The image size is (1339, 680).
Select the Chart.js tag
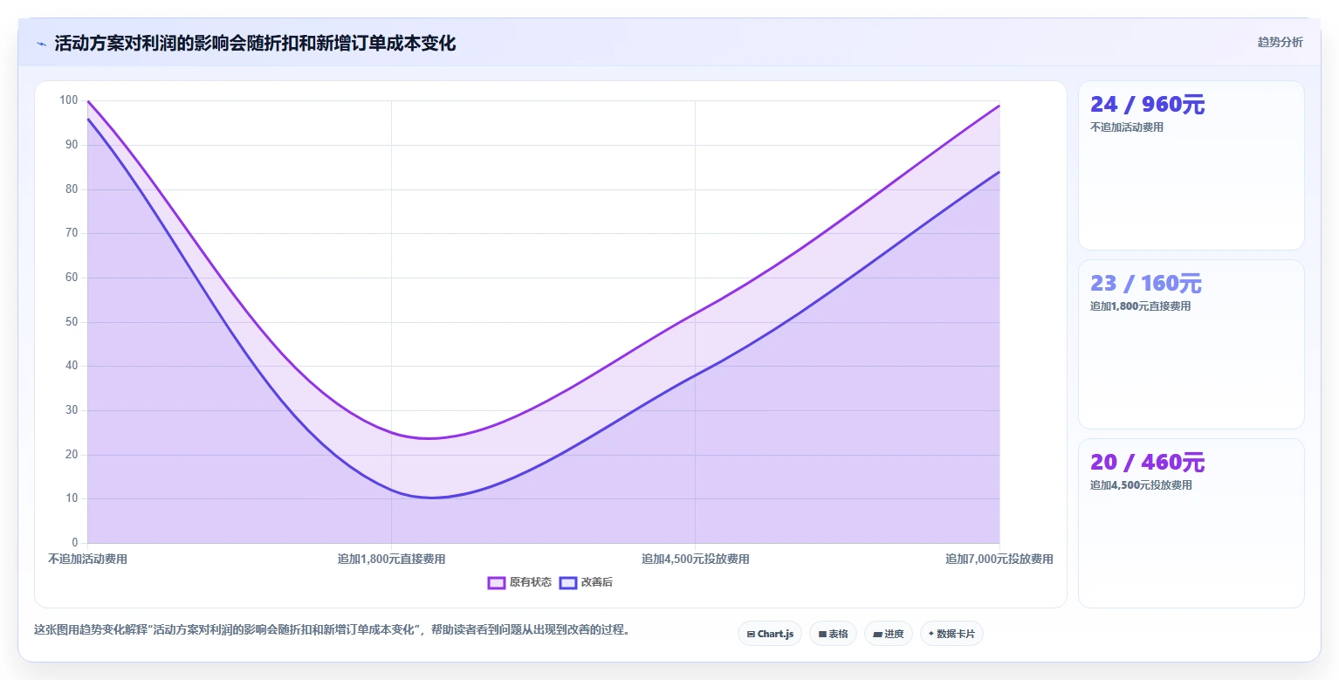(770, 634)
